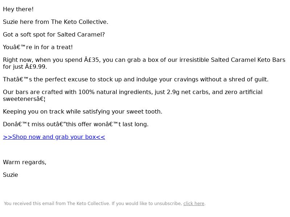Click the words 'Salted Caramel Keto Bars'
The height and width of the screenshot is (217, 290).
click(248, 60)
